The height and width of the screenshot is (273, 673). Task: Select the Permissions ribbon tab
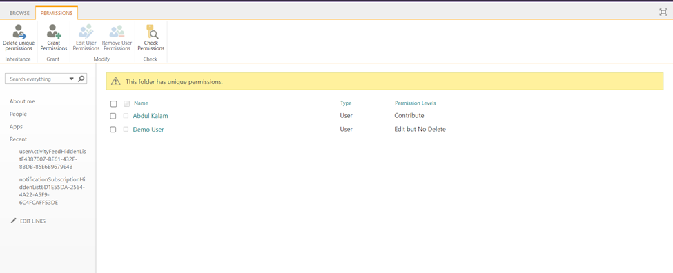pos(57,13)
